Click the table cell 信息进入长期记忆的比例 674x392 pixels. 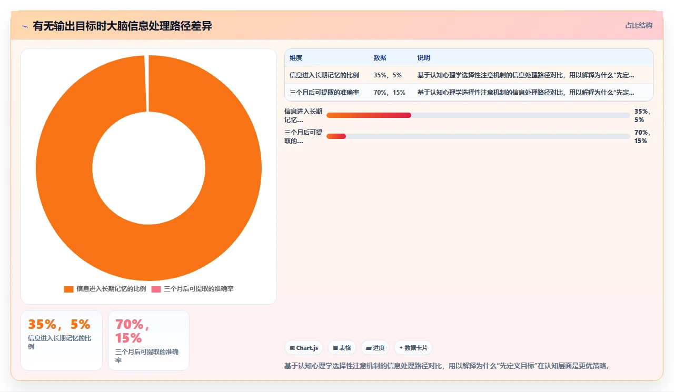coord(324,75)
